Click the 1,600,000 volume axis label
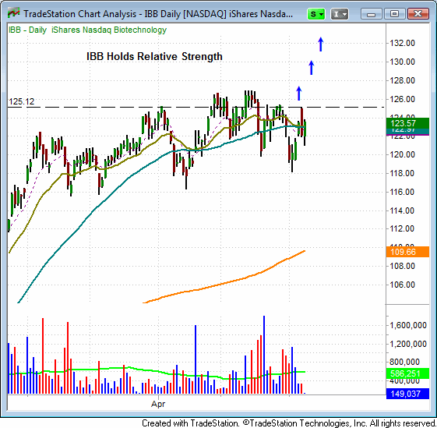The height and width of the screenshot is (428, 437). [x=408, y=325]
